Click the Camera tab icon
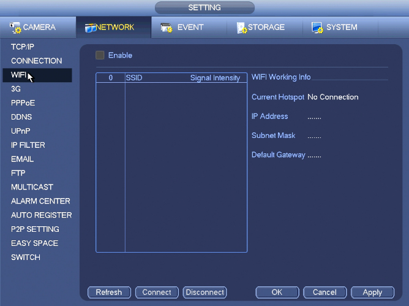The height and width of the screenshot is (306, 409). point(15,28)
